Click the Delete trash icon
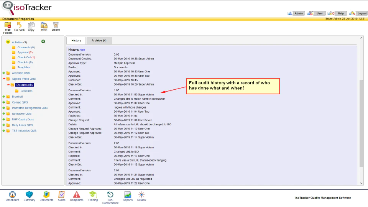 pos(56,25)
